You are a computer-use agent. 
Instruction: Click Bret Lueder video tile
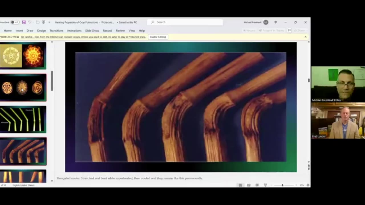[x=338, y=121]
